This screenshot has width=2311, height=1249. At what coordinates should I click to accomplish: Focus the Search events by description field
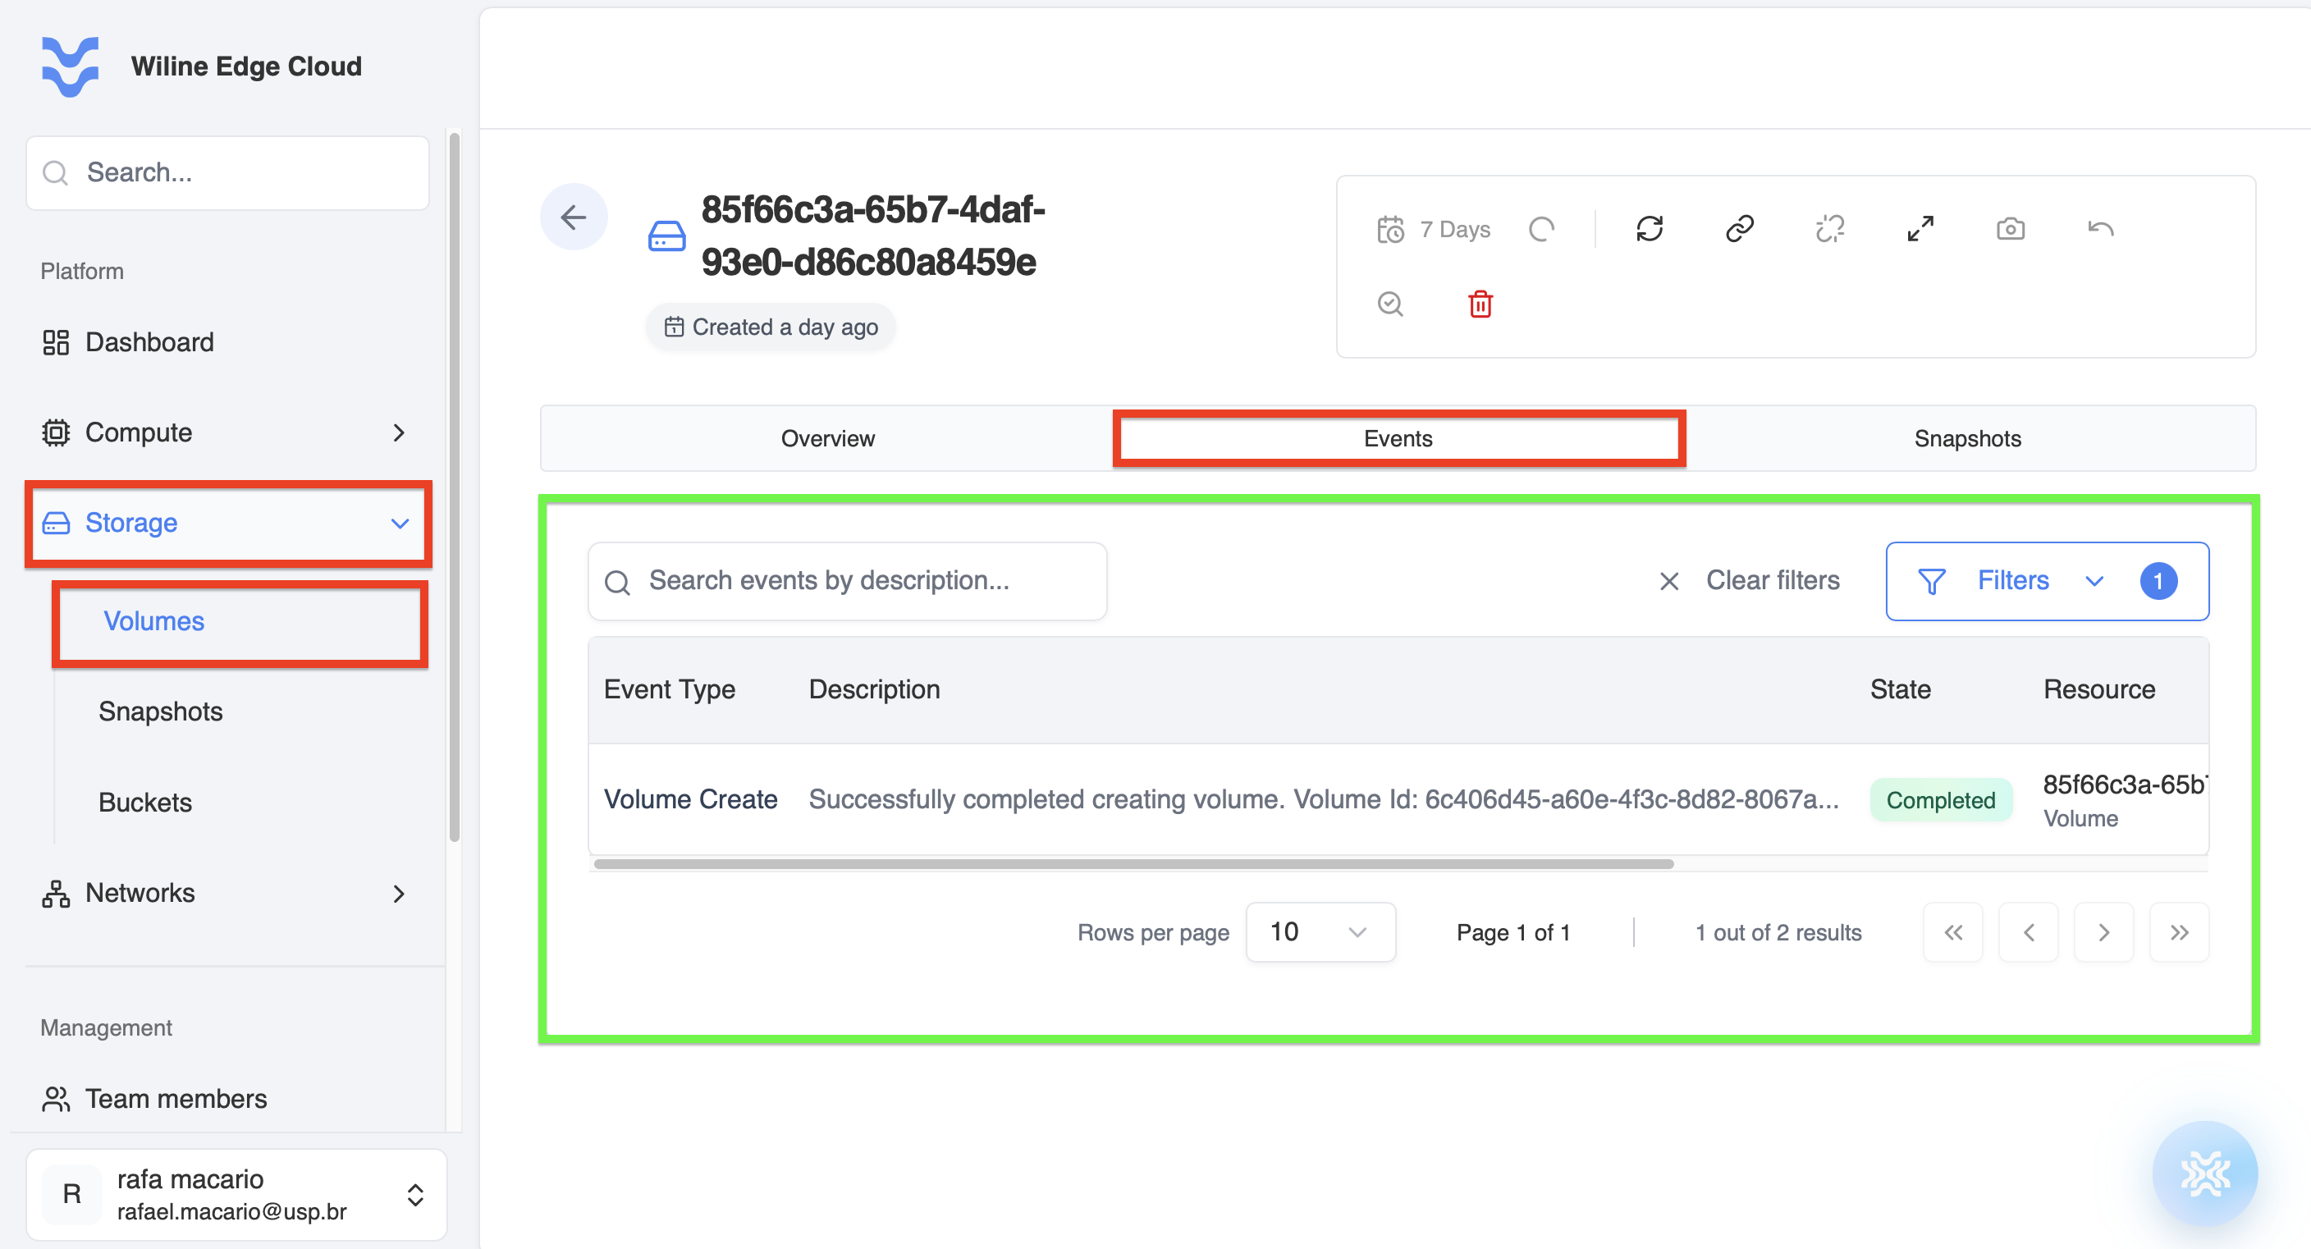[847, 582]
